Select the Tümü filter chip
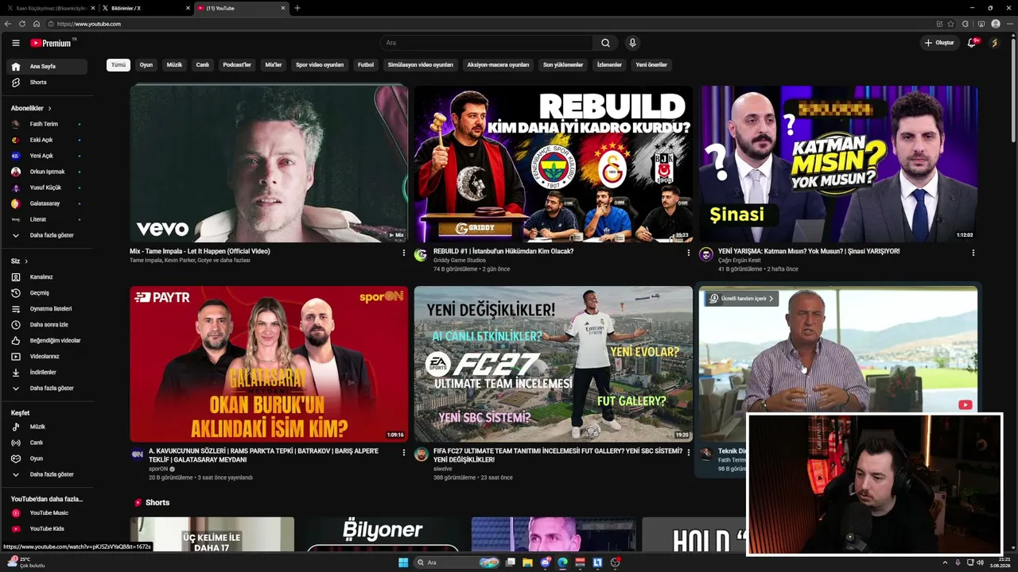The height and width of the screenshot is (572, 1018). [x=119, y=65]
